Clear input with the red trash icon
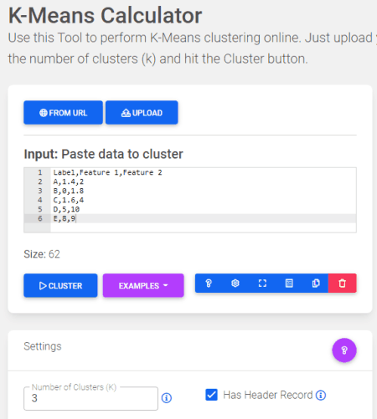Screen dimensions: 377x419 (343, 284)
